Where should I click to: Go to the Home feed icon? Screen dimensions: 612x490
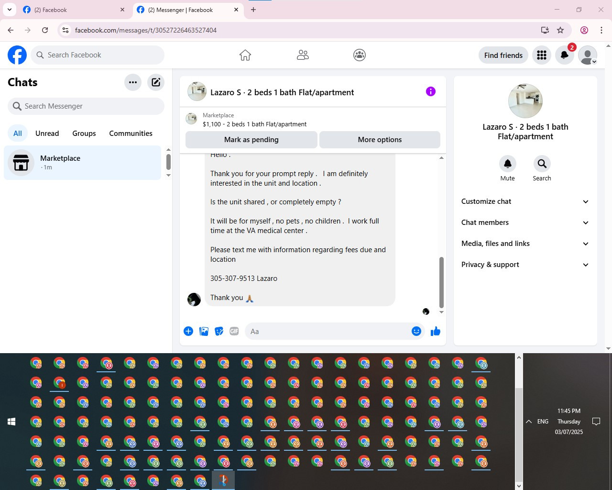coord(245,55)
